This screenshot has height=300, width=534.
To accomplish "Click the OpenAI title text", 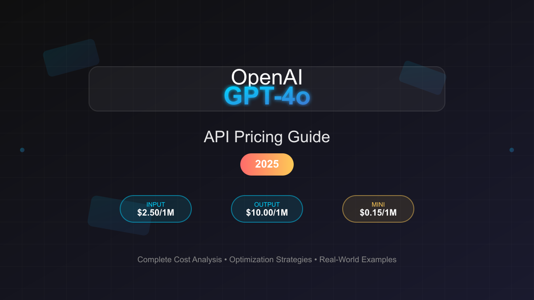I will coord(267,77).
